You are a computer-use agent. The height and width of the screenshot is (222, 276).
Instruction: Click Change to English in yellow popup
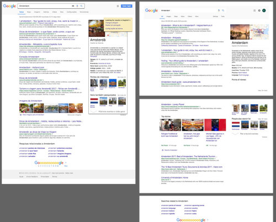click(x=112, y=23)
